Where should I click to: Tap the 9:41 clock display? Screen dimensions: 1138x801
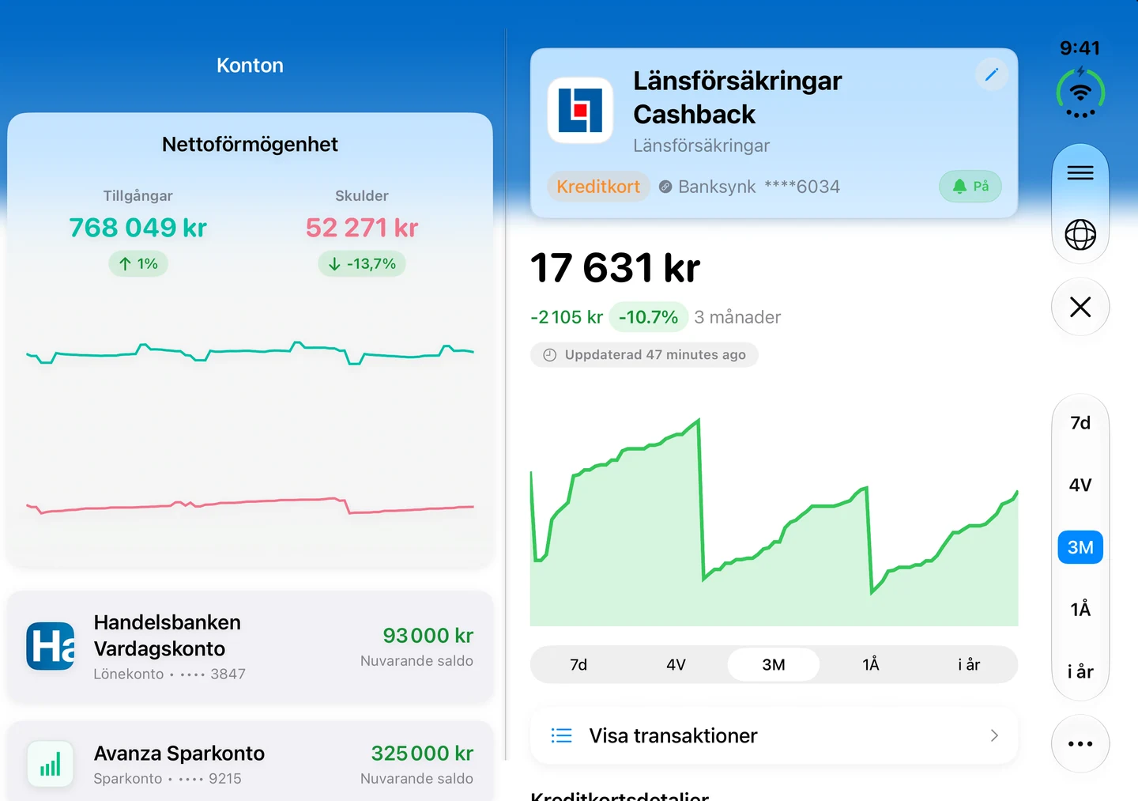point(1080,48)
